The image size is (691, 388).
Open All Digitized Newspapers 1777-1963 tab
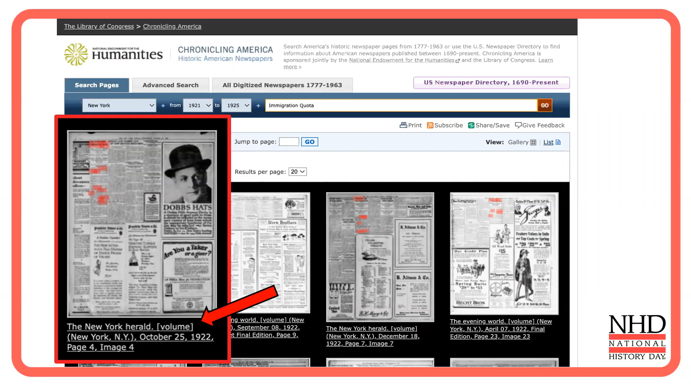point(282,85)
